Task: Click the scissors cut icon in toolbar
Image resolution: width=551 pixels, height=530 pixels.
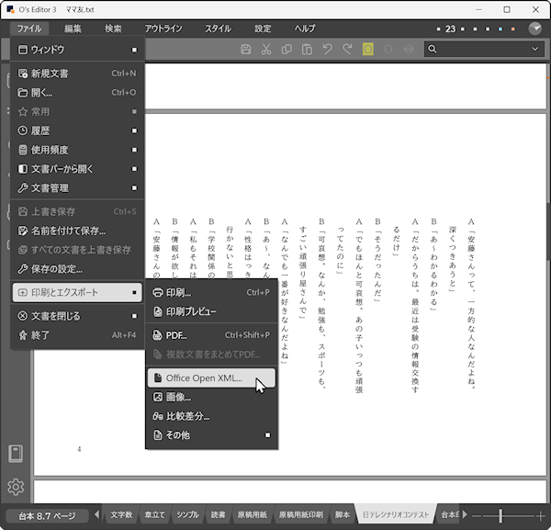Action: (x=266, y=49)
